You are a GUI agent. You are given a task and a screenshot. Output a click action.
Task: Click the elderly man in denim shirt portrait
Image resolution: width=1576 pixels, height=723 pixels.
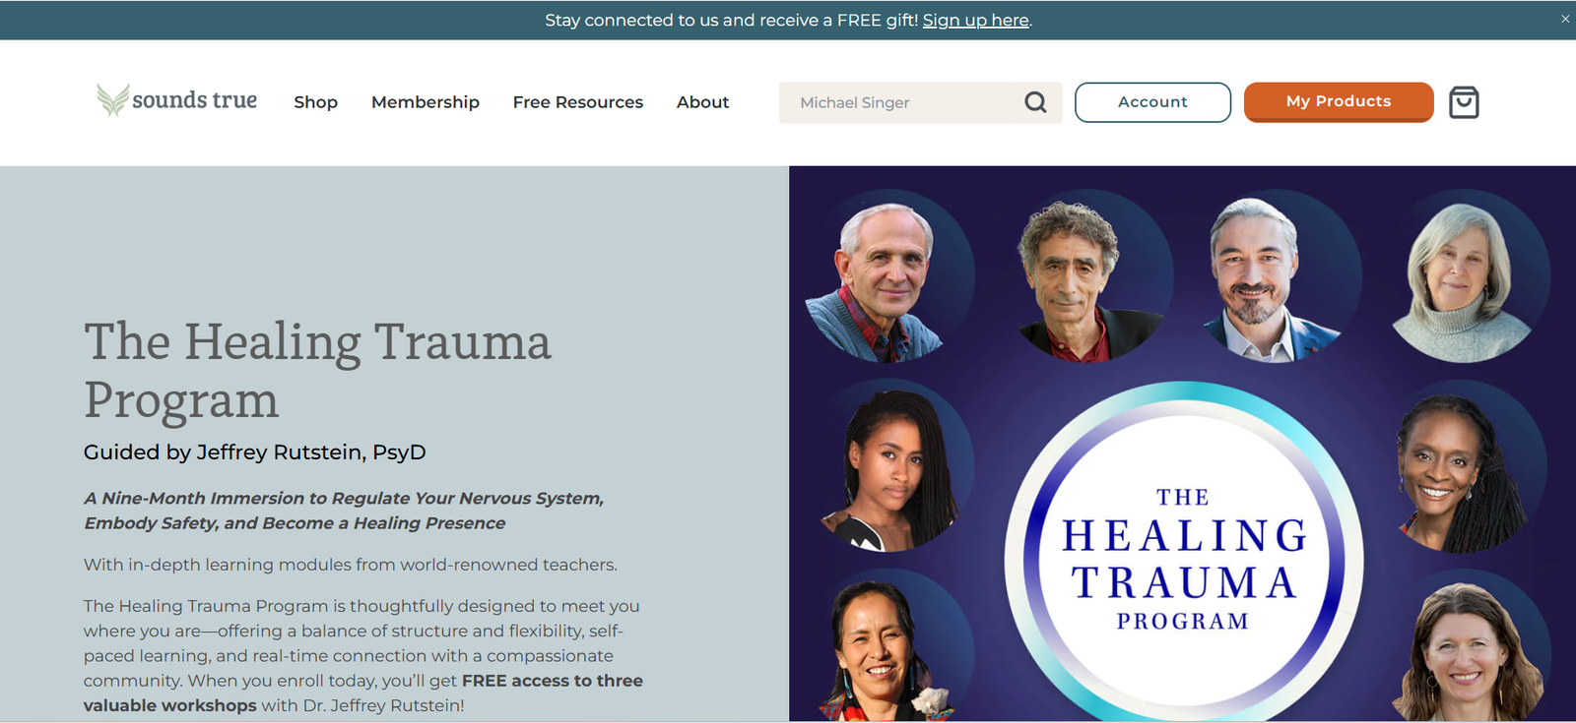tap(883, 279)
